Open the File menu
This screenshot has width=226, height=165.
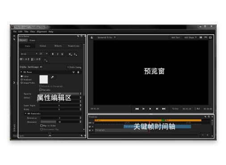pos(15,32)
